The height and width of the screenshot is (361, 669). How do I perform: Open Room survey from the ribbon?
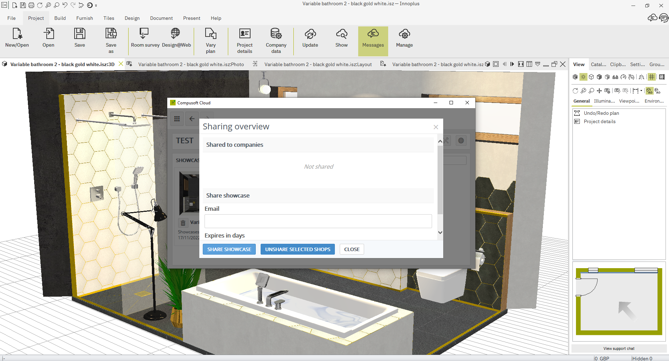145,38
